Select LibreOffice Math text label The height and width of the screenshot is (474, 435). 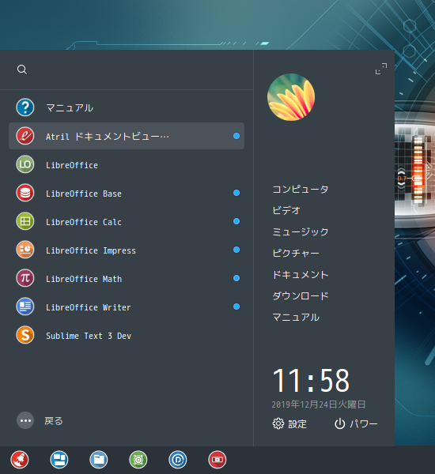[x=84, y=279]
